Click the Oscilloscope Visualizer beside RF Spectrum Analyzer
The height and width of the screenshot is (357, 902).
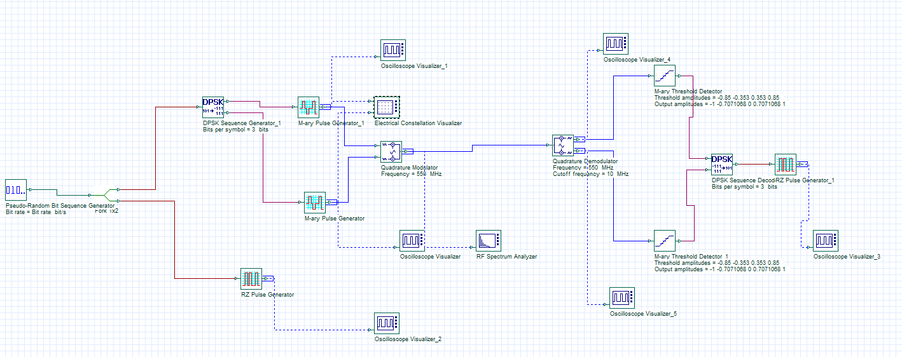point(412,240)
